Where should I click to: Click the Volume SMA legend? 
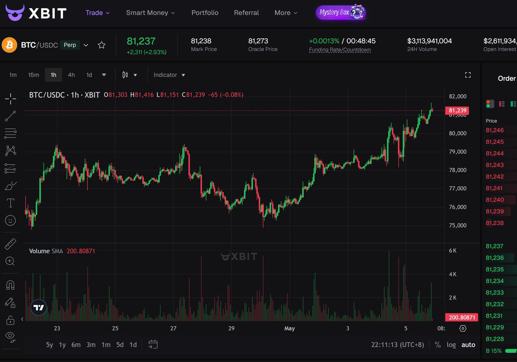click(x=46, y=251)
